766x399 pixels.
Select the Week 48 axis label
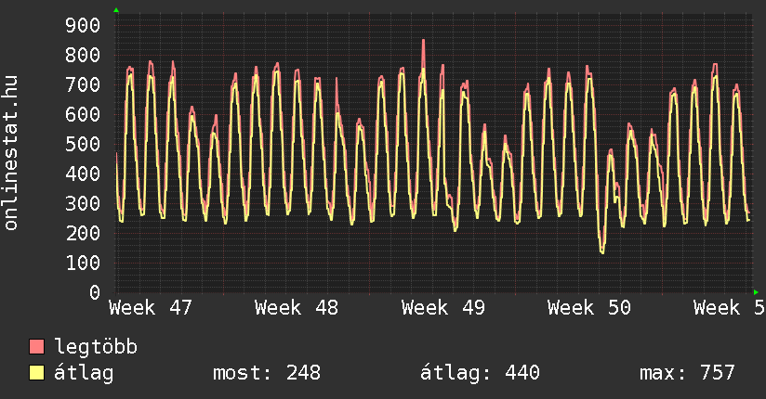tap(297, 307)
